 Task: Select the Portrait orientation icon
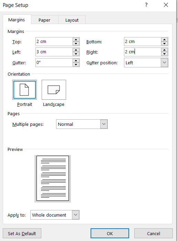pos(24,90)
